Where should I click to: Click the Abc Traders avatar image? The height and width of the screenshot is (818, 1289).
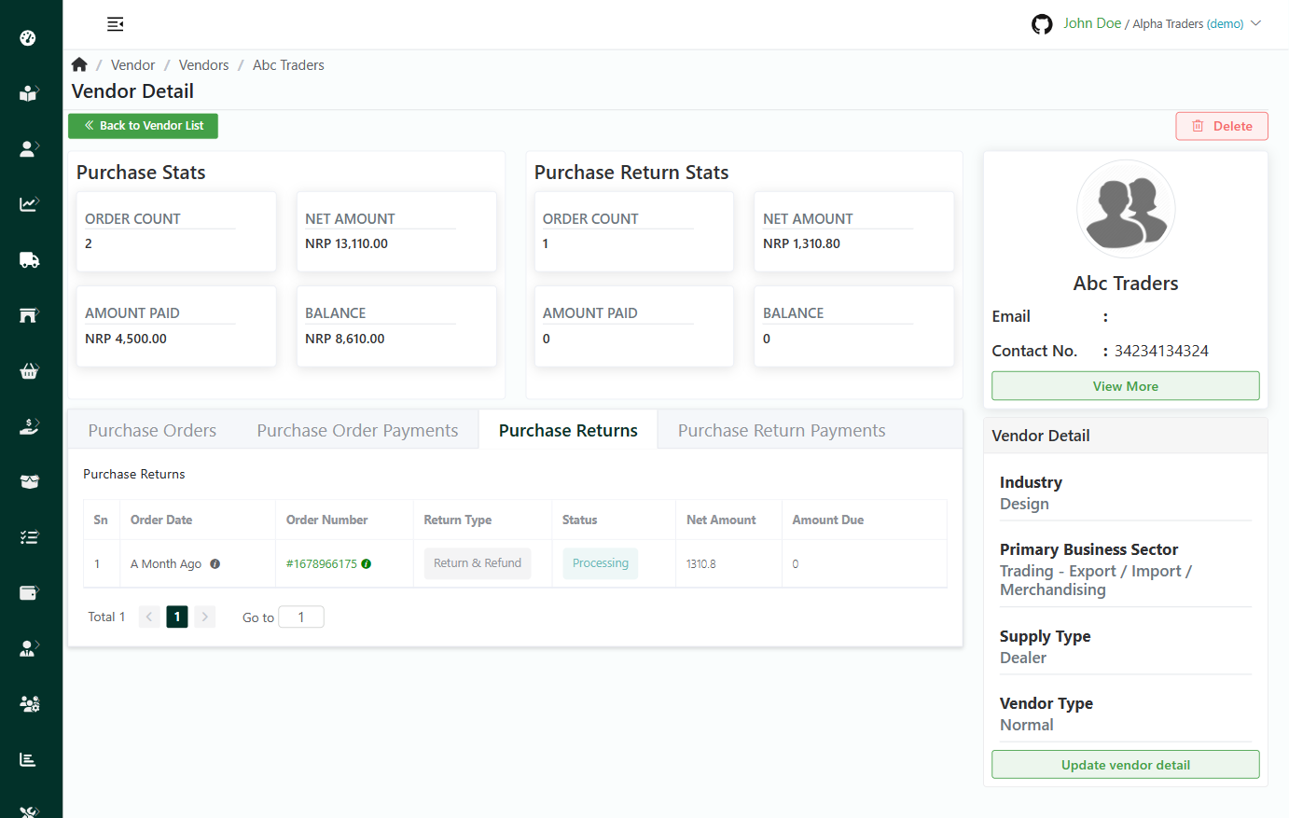pyautogui.click(x=1126, y=209)
